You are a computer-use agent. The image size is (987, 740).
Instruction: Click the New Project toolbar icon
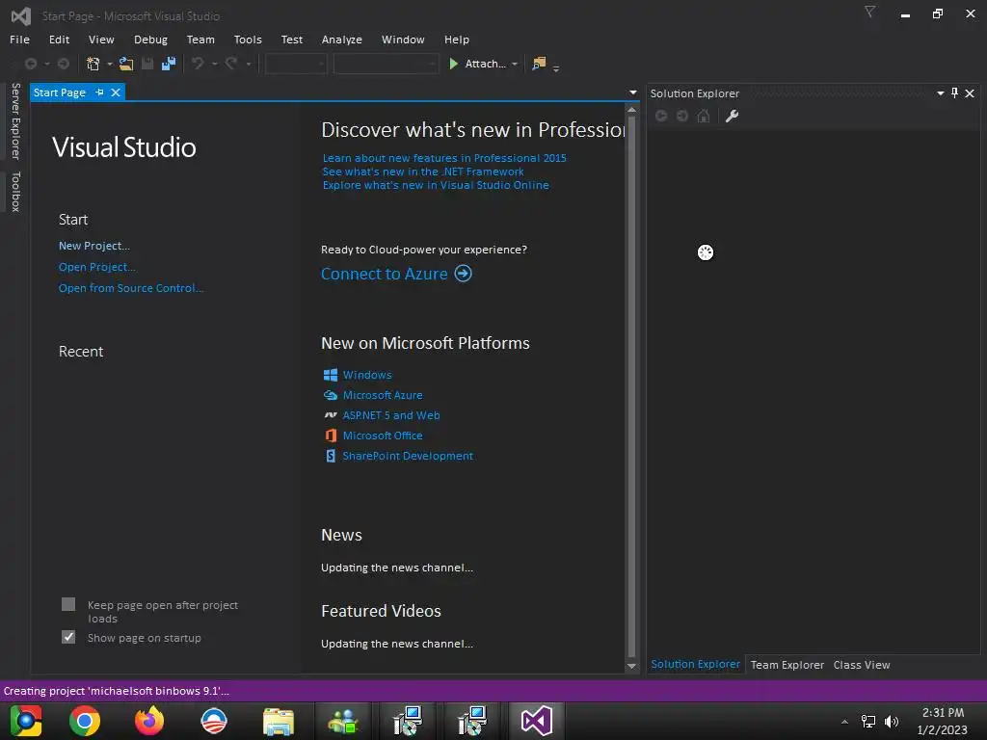93,64
